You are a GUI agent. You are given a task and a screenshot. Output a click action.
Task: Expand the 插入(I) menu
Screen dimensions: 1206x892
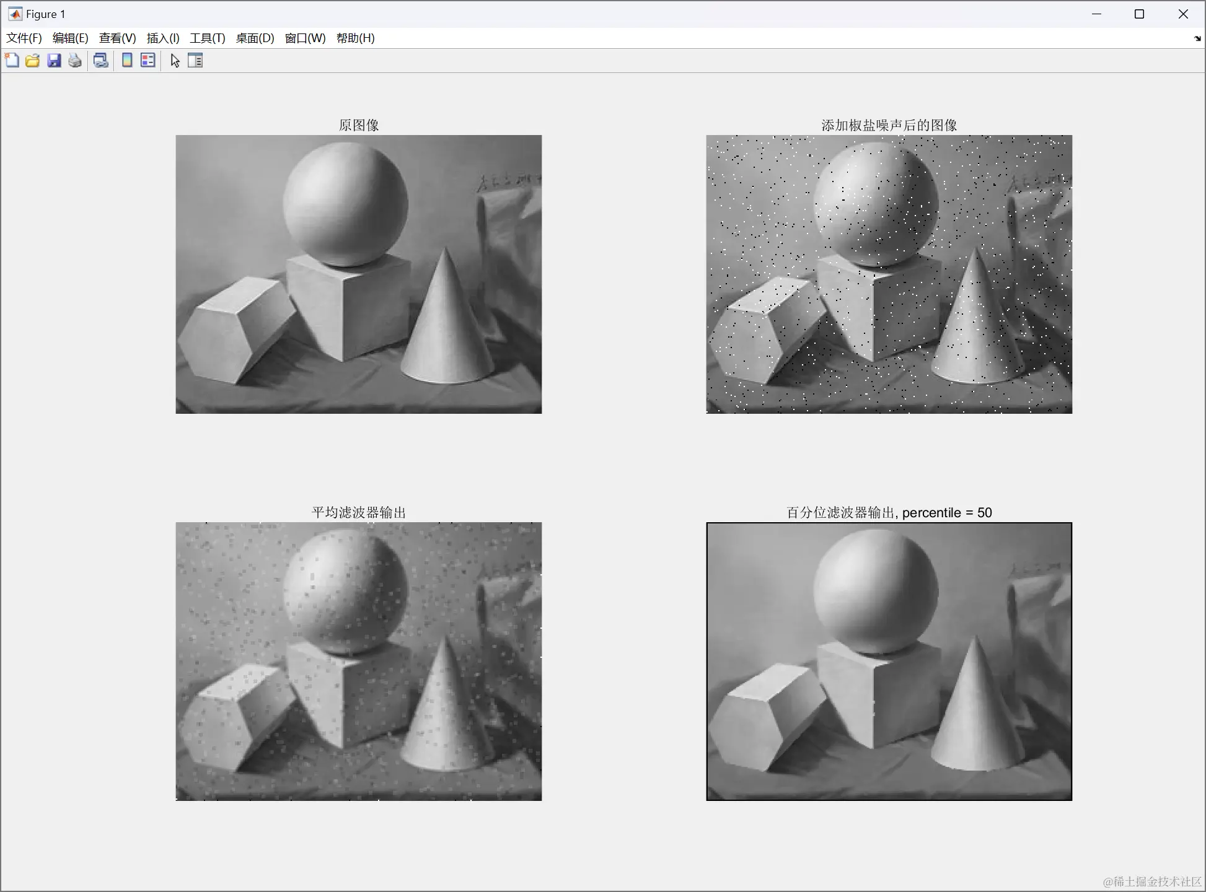(163, 38)
